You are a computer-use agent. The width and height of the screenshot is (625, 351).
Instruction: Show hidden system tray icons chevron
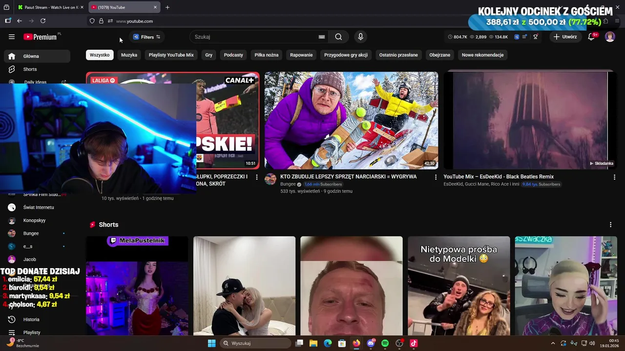click(x=553, y=343)
